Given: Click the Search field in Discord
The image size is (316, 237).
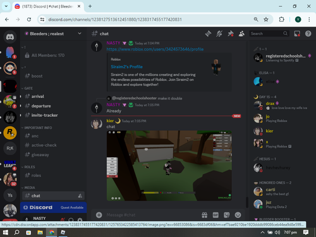Looking at the screenshot, I should pyautogui.click(x=269, y=33).
